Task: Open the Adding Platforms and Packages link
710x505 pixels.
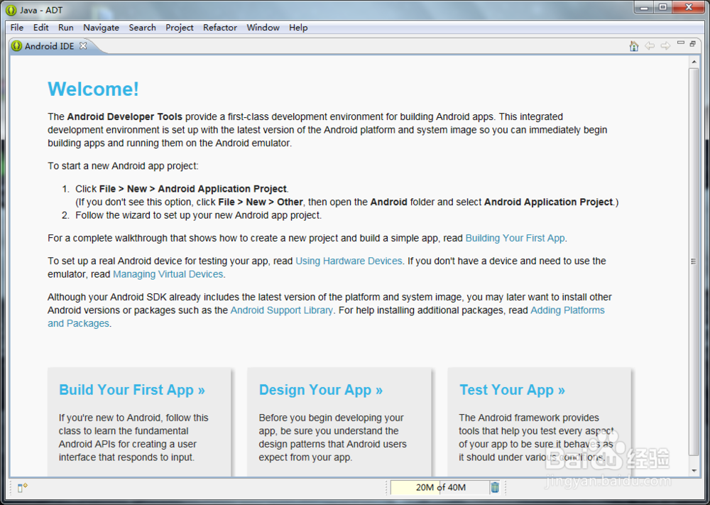Action: (x=567, y=310)
